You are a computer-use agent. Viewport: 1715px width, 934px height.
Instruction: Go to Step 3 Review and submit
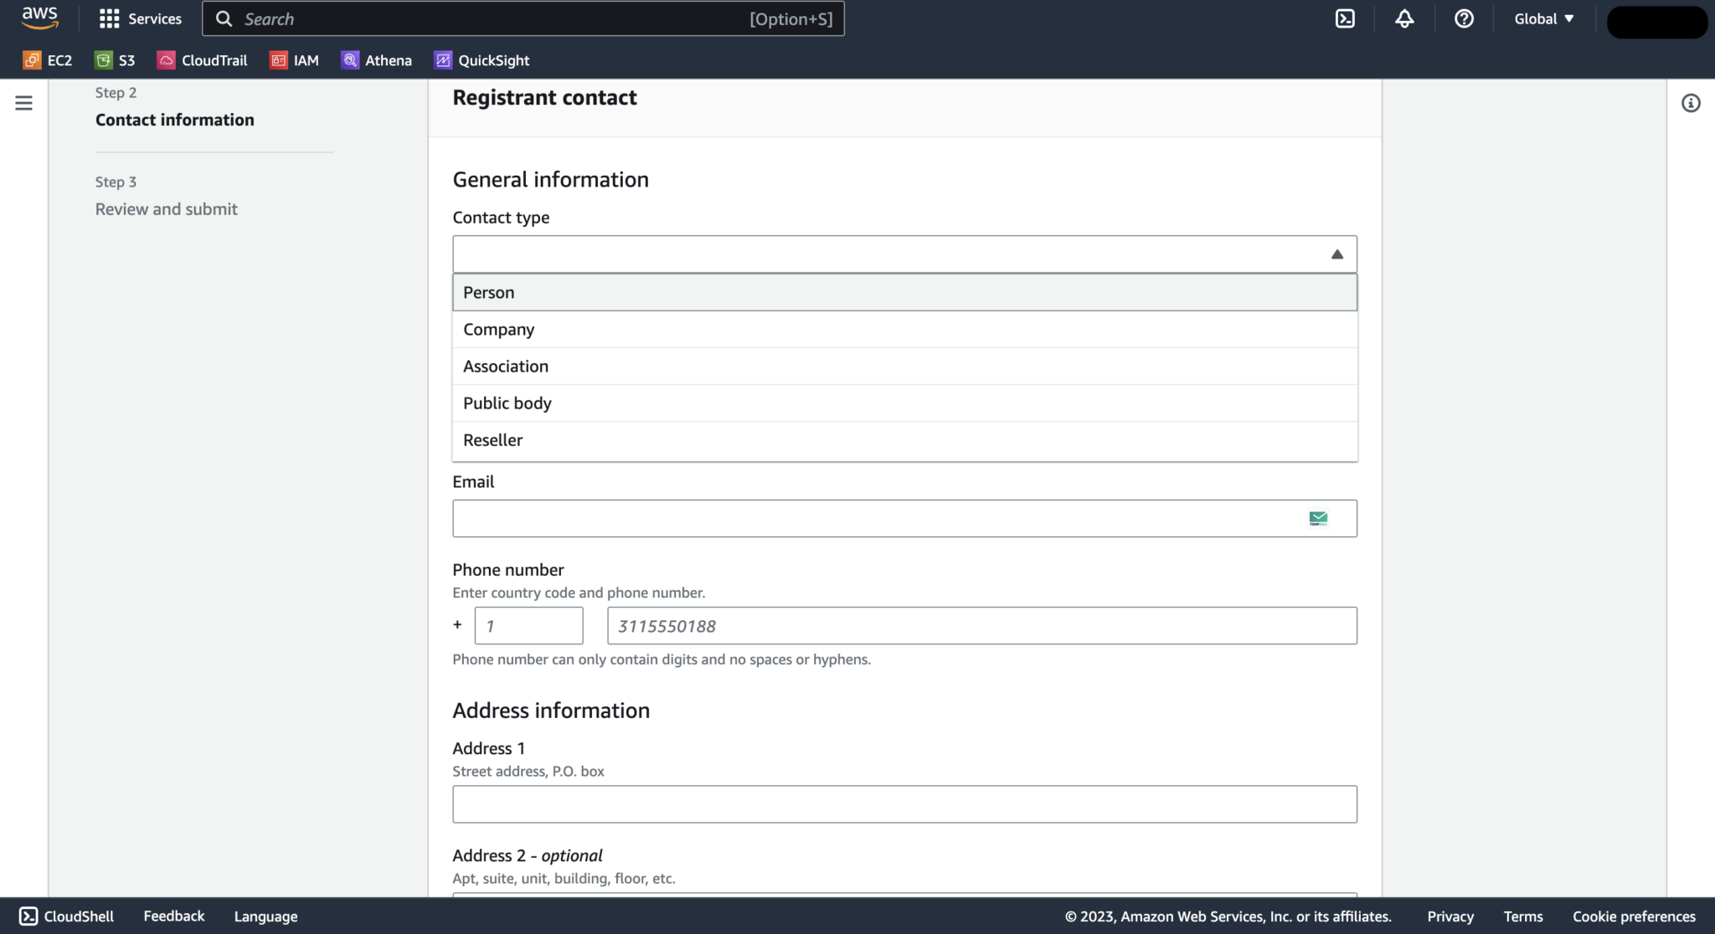click(x=166, y=208)
